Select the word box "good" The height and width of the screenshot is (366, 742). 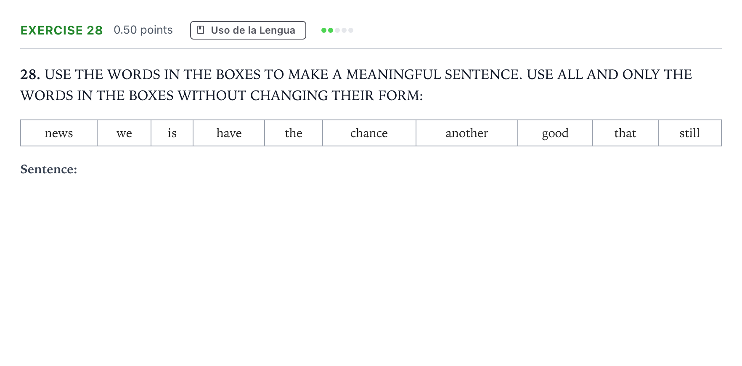pyautogui.click(x=555, y=133)
